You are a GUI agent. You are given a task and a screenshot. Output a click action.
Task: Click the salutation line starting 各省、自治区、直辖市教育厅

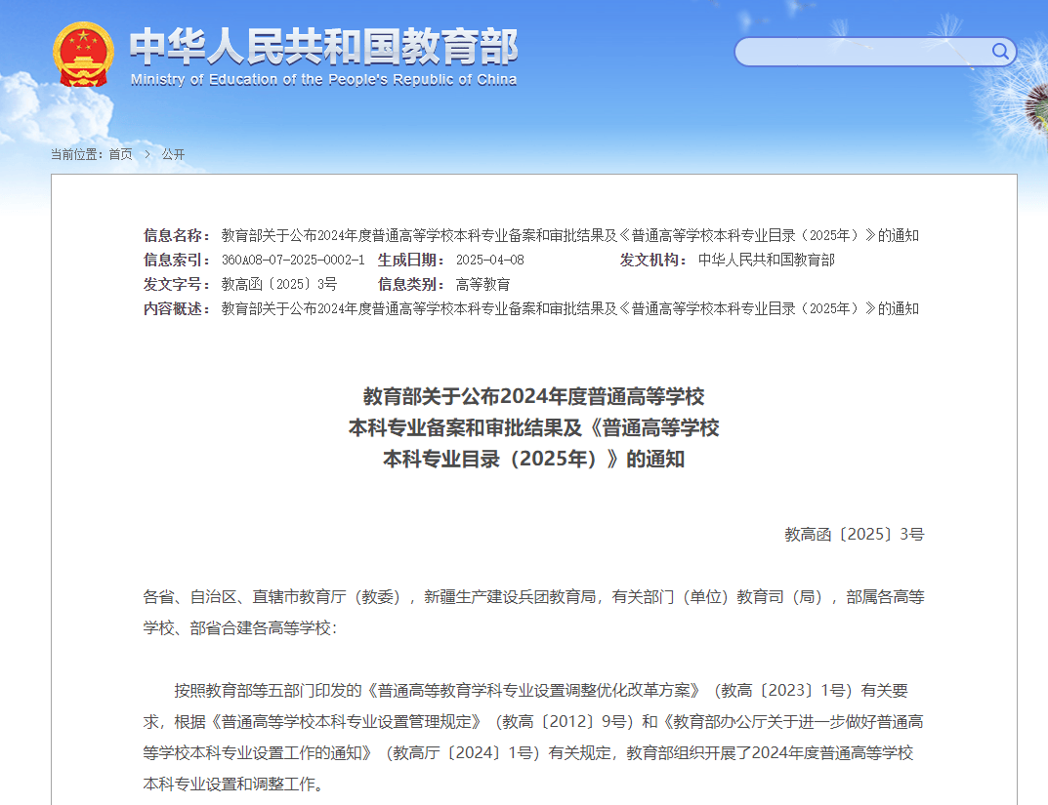pos(533,597)
